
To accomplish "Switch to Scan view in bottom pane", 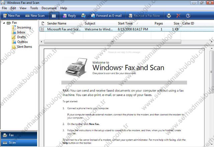I will [19, 143].
